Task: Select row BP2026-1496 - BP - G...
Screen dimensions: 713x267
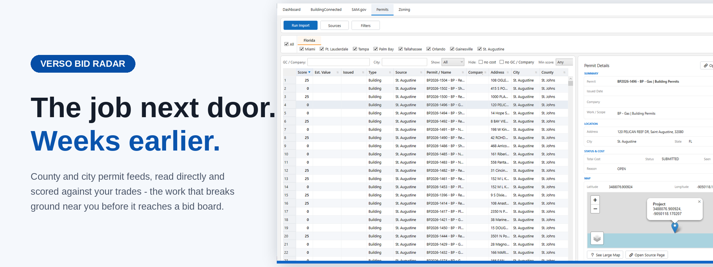Action: [425, 105]
